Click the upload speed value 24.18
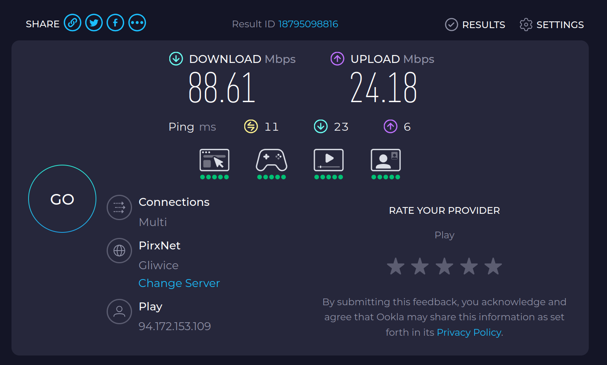This screenshot has width=607, height=365. point(383,87)
